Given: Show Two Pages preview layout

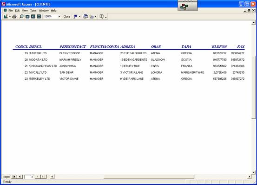Looking at the screenshot, I should tap(33, 16).
